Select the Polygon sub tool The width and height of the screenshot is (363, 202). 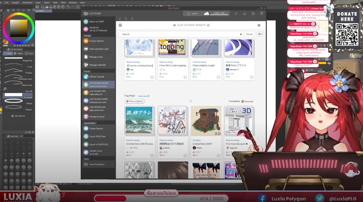(x=18, y=107)
